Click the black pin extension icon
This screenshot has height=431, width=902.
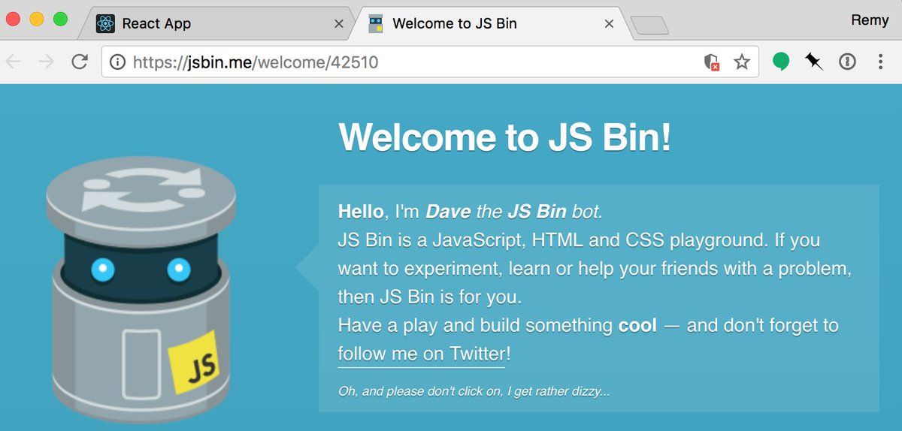coord(814,62)
